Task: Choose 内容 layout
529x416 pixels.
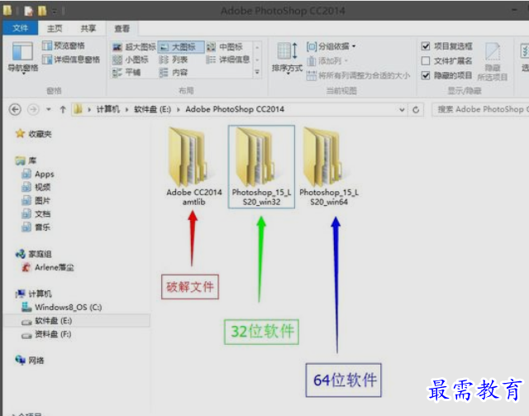Action: pyautogui.click(x=174, y=72)
